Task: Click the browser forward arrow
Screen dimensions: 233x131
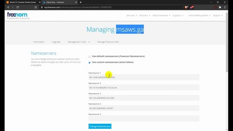Action: click(13, 7)
